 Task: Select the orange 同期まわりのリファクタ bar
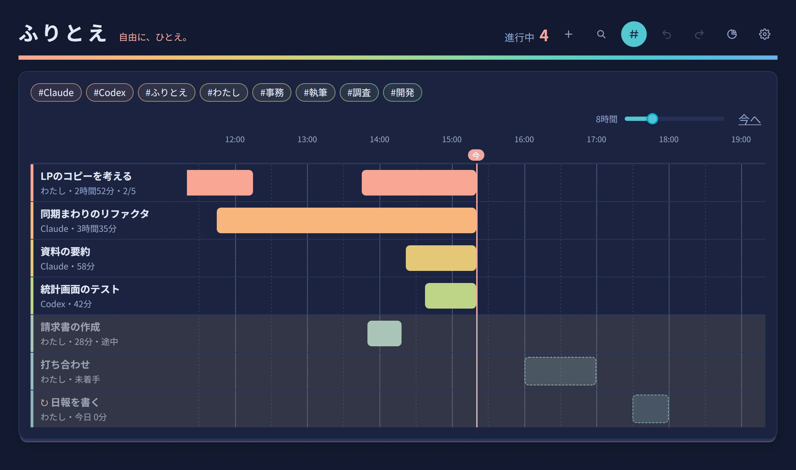pyautogui.click(x=346, y=220)
